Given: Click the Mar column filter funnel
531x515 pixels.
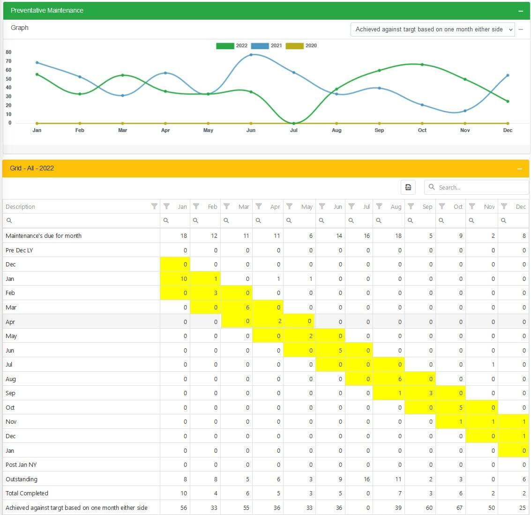Looking at the screenshot, I should (227, 206).
